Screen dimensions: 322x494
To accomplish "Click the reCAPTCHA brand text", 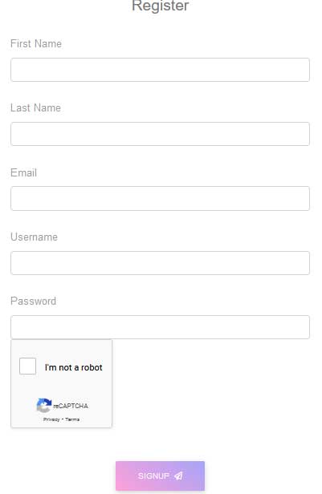I will coord(71,406).
